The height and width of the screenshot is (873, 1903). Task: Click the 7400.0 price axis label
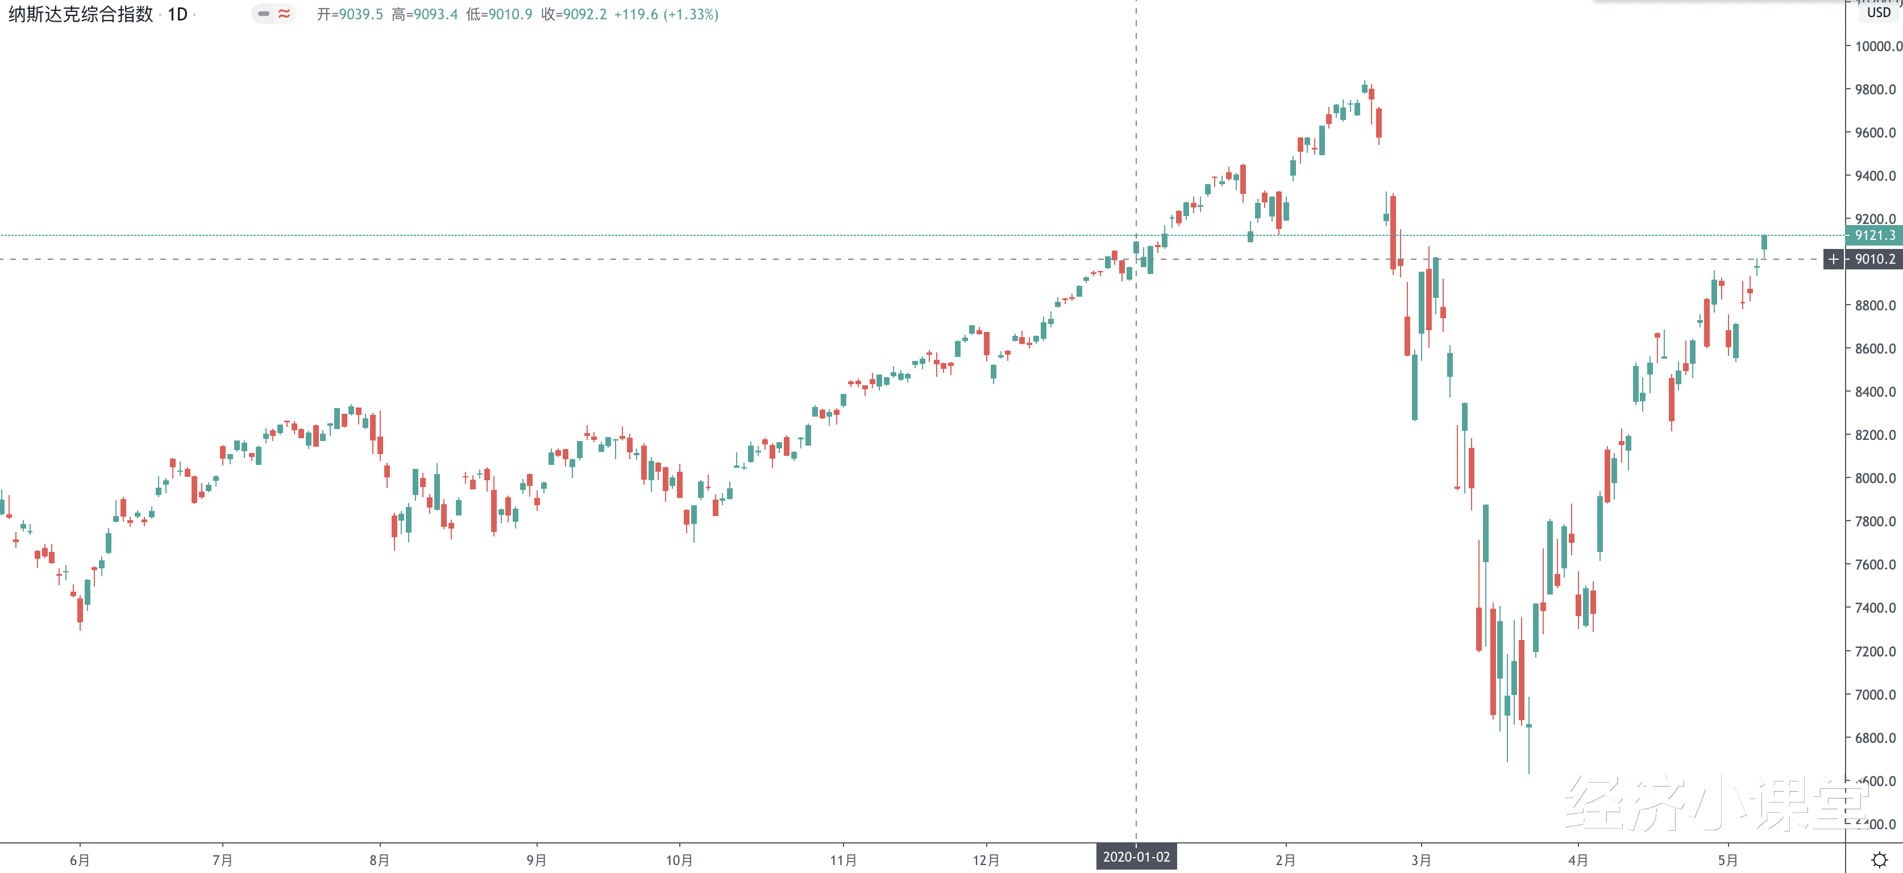(x=1875, y=608)
